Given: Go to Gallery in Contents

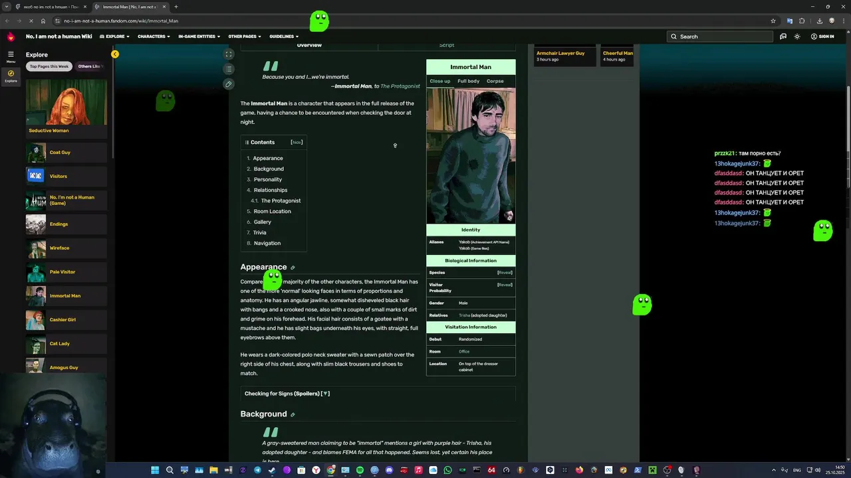Looking at the screenshot, I should click(x=262, y=222).
